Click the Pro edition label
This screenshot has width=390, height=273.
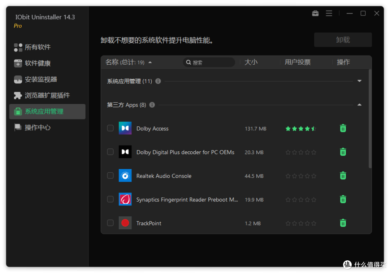[x=18, y=26]
